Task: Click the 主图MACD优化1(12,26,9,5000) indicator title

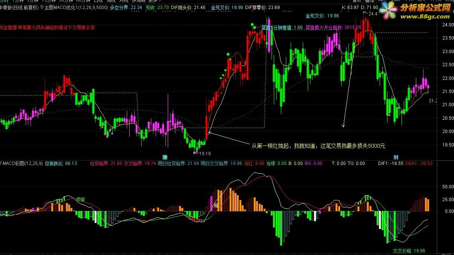Action: [76, 8]
